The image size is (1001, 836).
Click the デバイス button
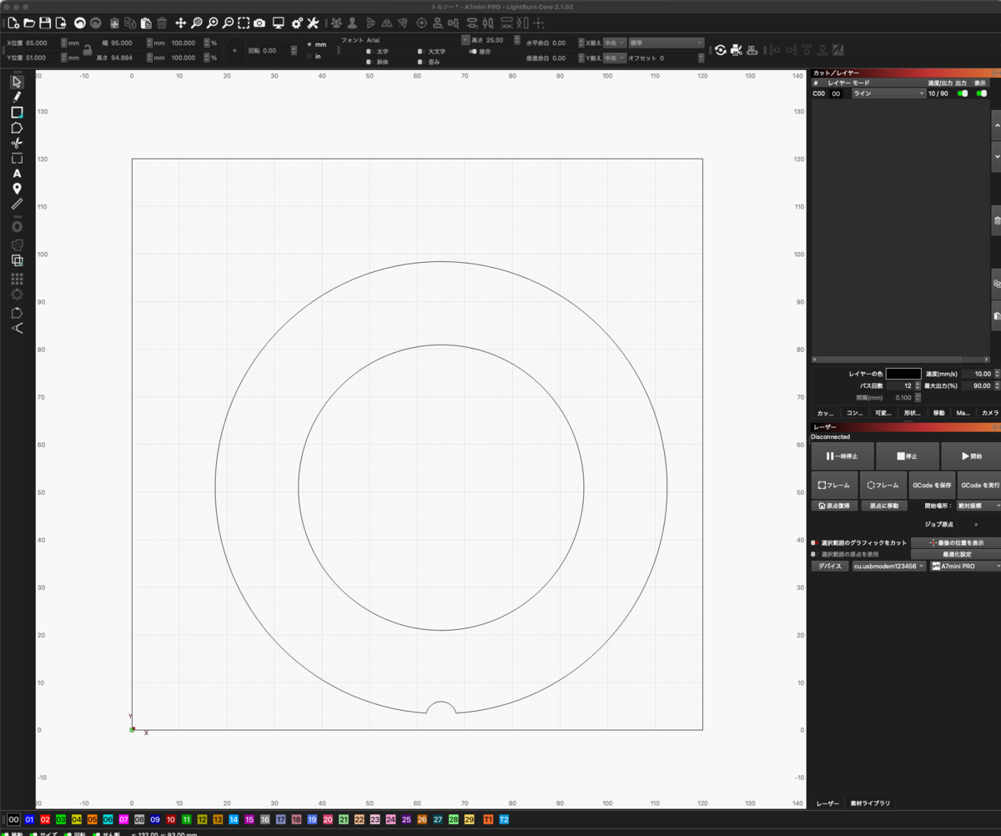[x=829, y=566]
